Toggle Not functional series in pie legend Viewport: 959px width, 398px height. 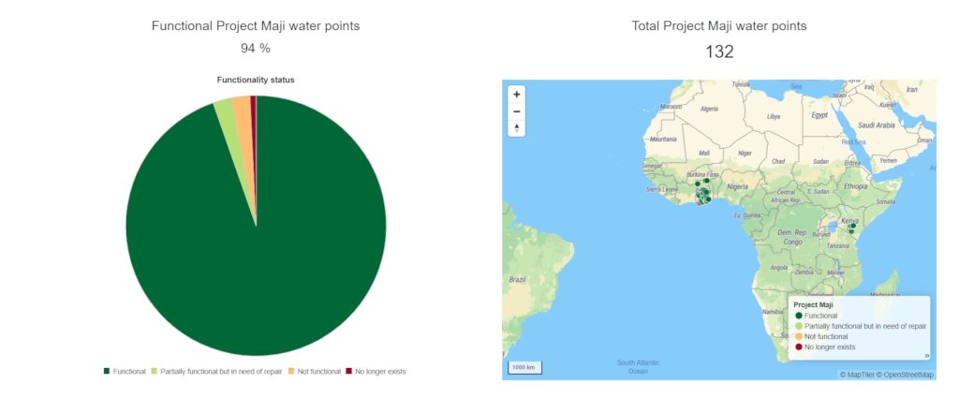(x=315, y=371)
